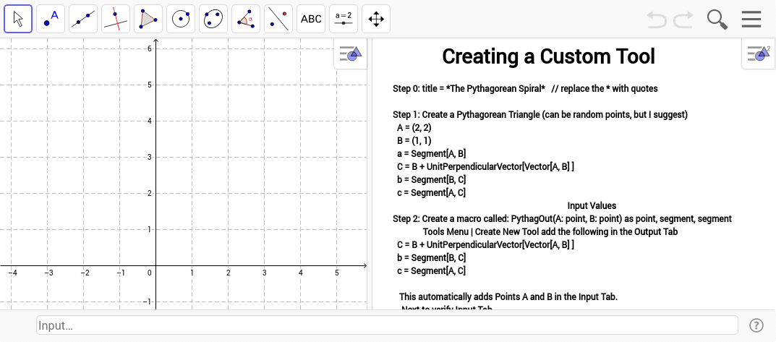Select the Circle with Center tool
The height and width of the screenshot is (342, 776).
(x=181, y=20)
